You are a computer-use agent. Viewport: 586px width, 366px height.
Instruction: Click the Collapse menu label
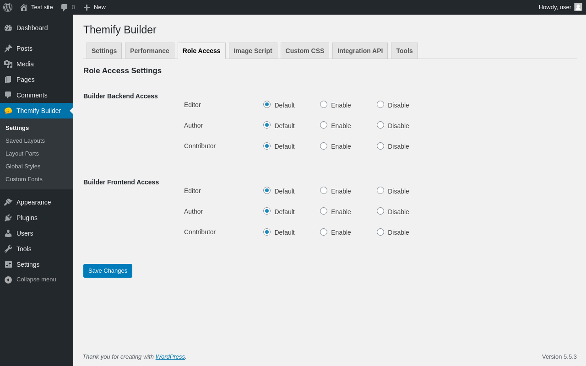[36, 280]
